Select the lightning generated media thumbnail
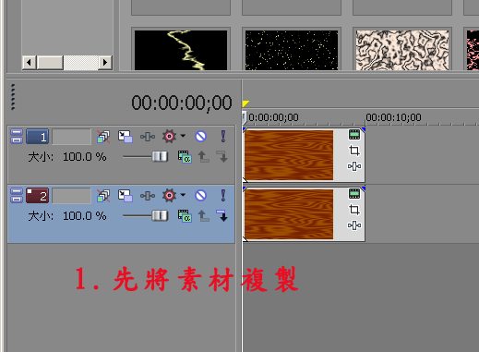This screenshot has height=352, width=479. (x=181, y=50)
